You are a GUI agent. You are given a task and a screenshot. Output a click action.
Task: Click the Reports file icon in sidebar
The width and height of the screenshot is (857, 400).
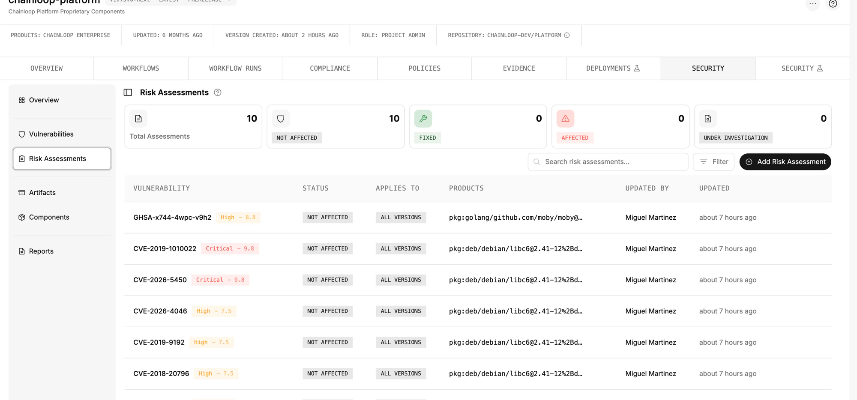(22, 251)
